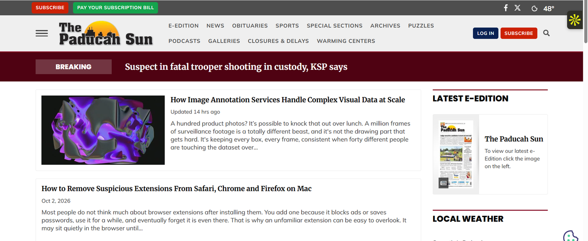Click The Paducah Sun logo
This screenshot has width=588, height=241.
coord(106,33)
